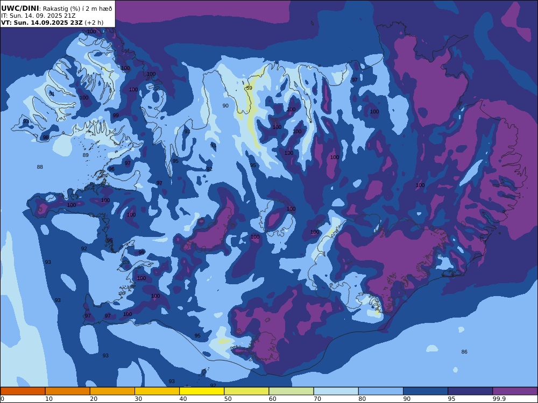Viewport: 538px width, 403px height.
Task: Click the '98' humidity value on the map
Action: [x=46, y=138]
